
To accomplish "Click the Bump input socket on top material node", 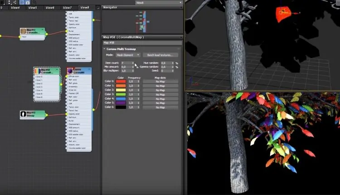I will pos(67,30).
